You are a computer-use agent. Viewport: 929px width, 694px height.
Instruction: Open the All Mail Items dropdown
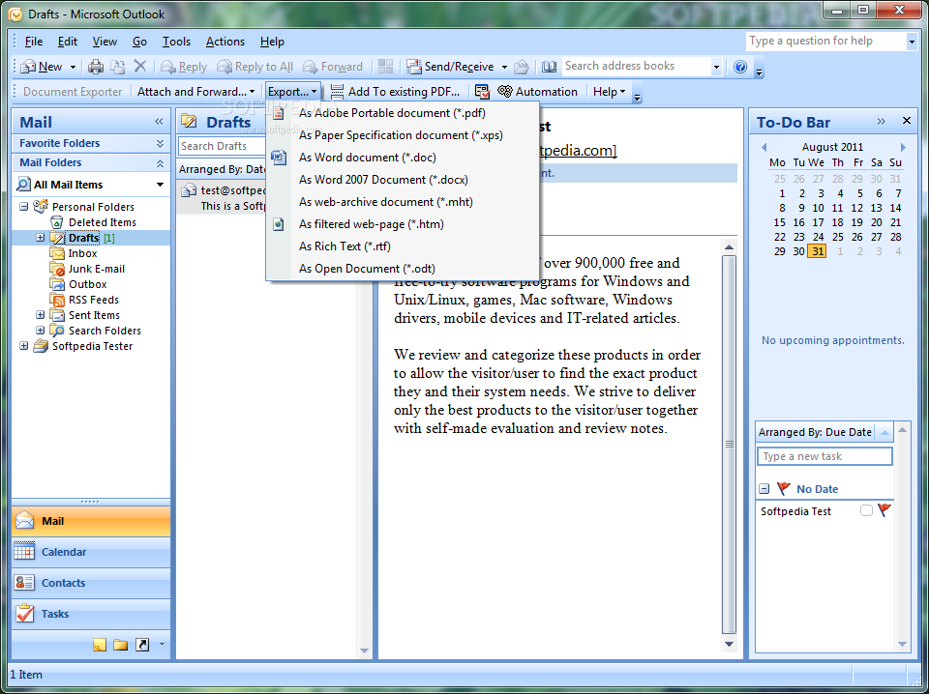(160, 186)
